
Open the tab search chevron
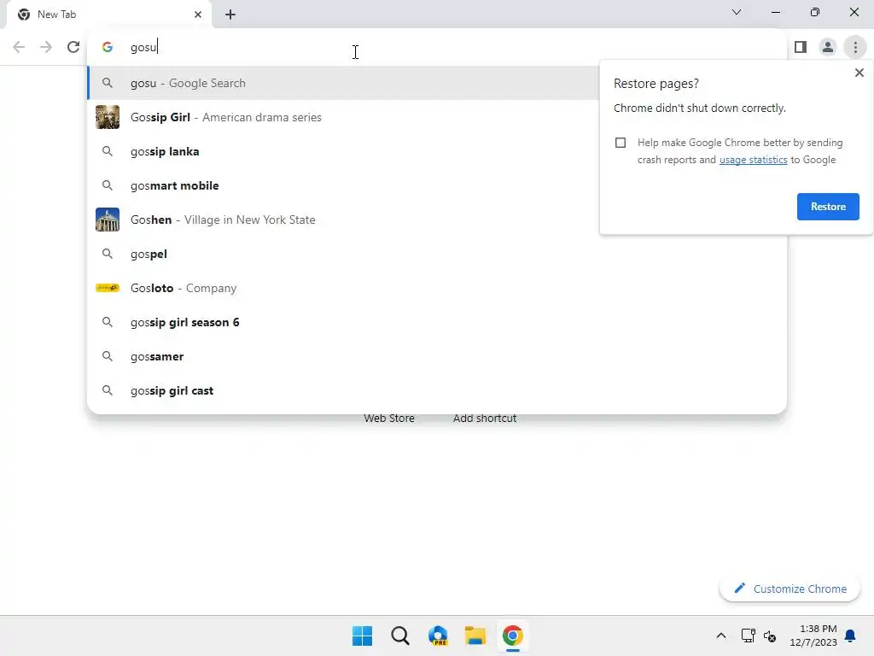point(737,12)
